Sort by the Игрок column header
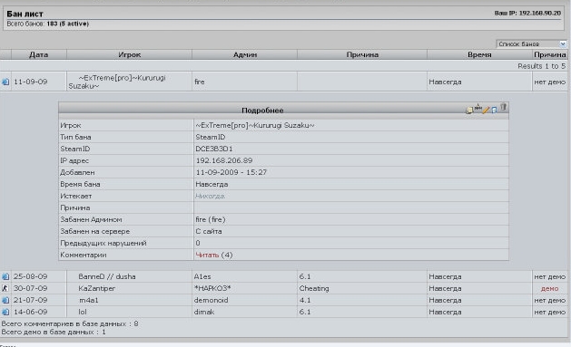The width and height of the screenshot is (571, 347). [129, 54]
